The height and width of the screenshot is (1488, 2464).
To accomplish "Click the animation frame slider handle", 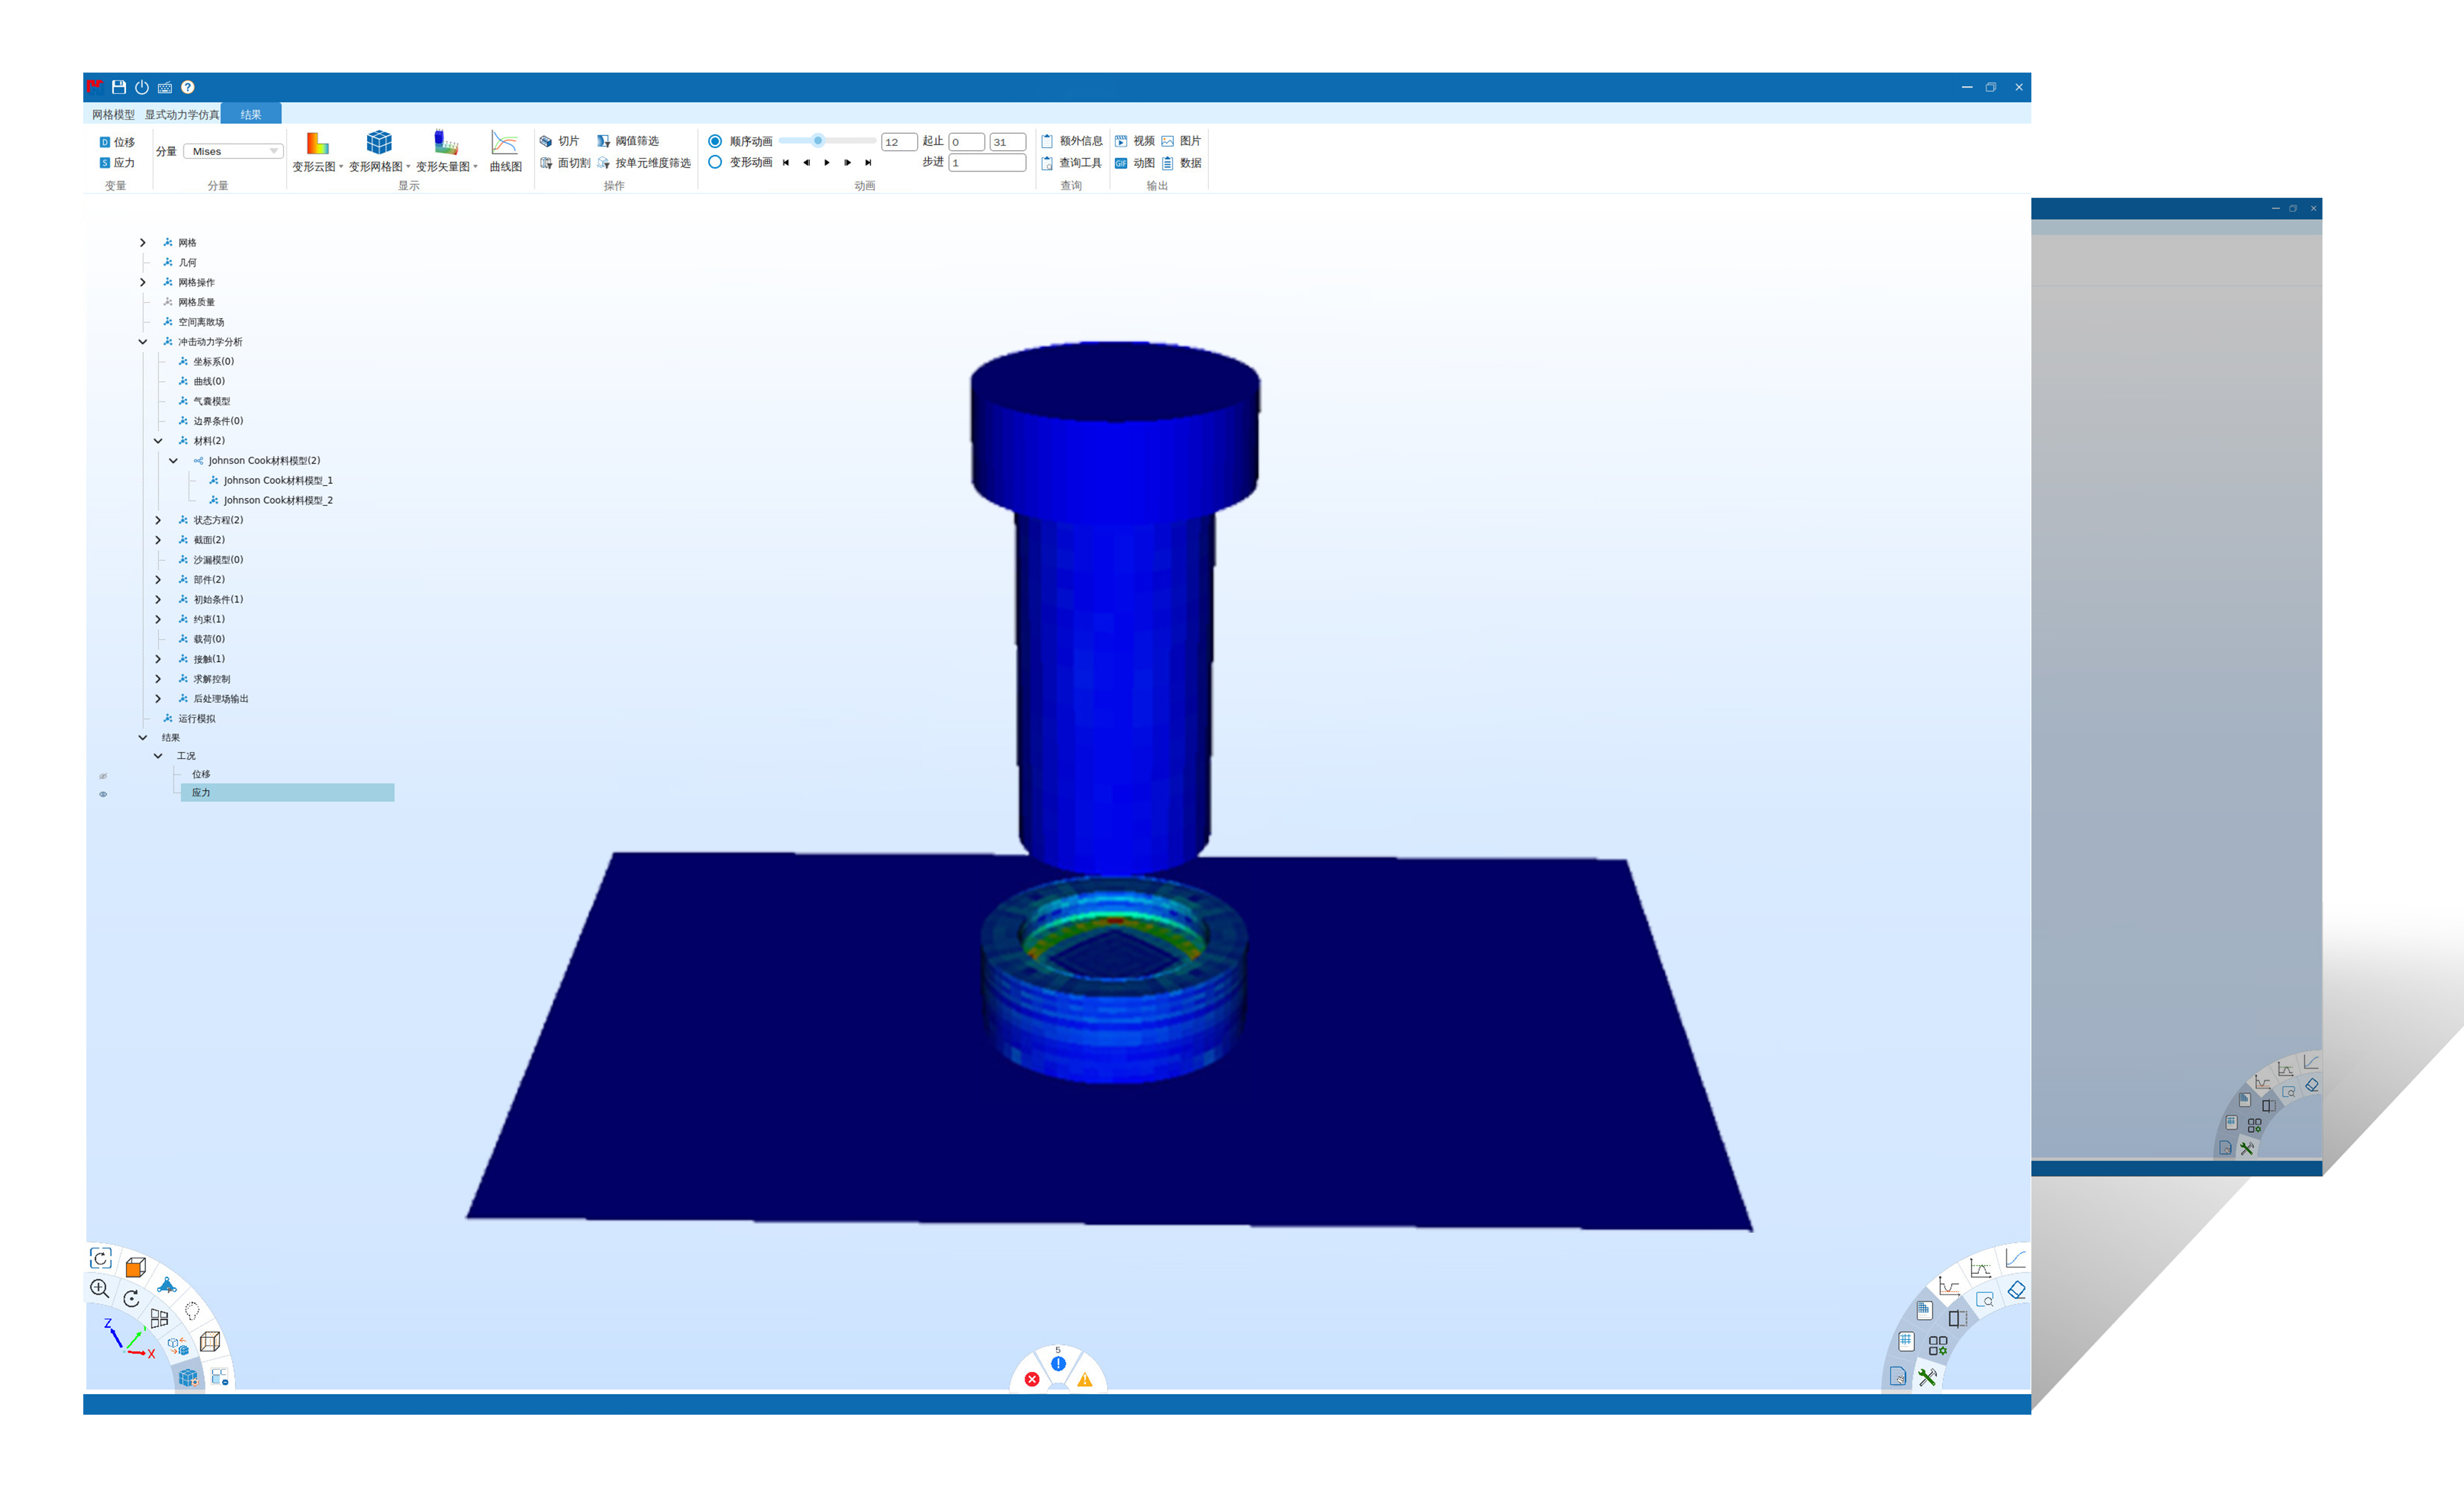I will coord(818,141).
